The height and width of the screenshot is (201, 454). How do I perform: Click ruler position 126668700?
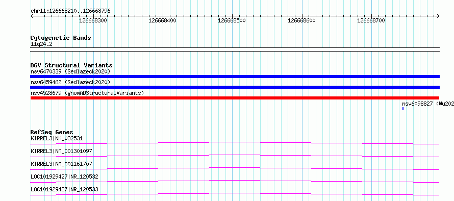coord(371,20)
